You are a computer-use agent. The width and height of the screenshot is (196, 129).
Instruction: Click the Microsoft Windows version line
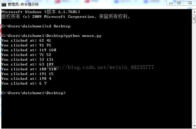[x=41, y=12]
